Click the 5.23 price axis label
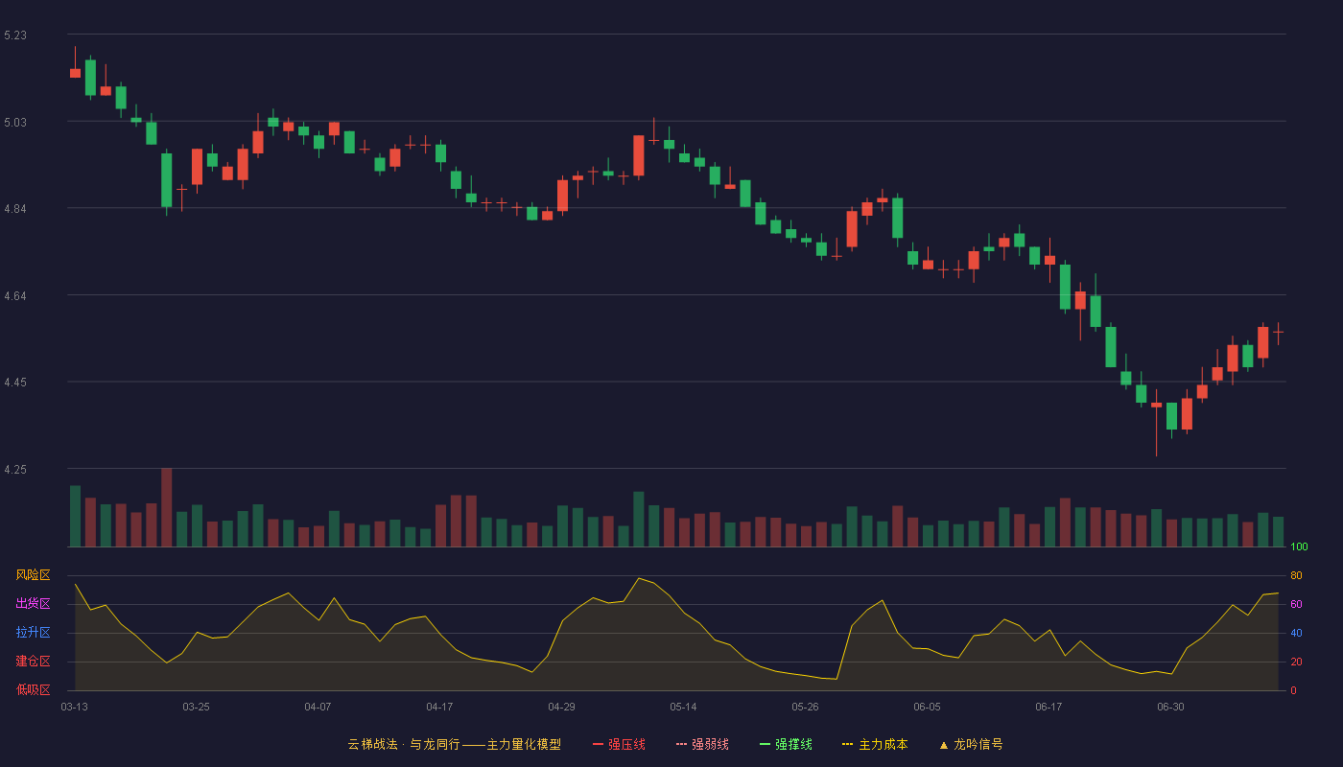The width and height of the screenshot is (1343, 767). point(15,35)
